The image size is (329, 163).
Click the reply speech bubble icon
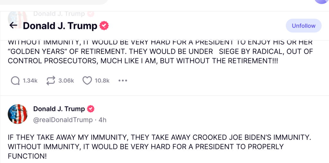click(15, 81)
